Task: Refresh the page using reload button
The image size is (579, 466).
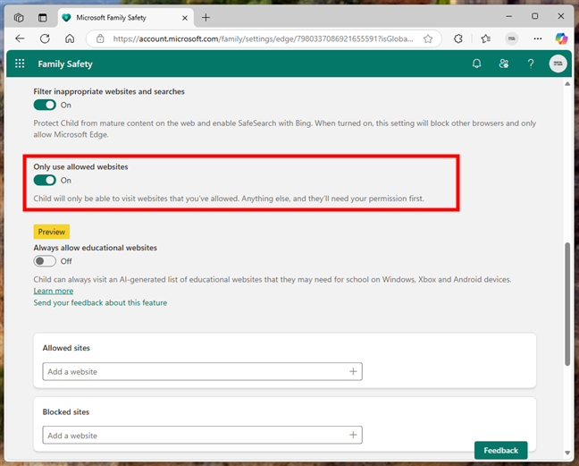Action: (x=45, y=38)
